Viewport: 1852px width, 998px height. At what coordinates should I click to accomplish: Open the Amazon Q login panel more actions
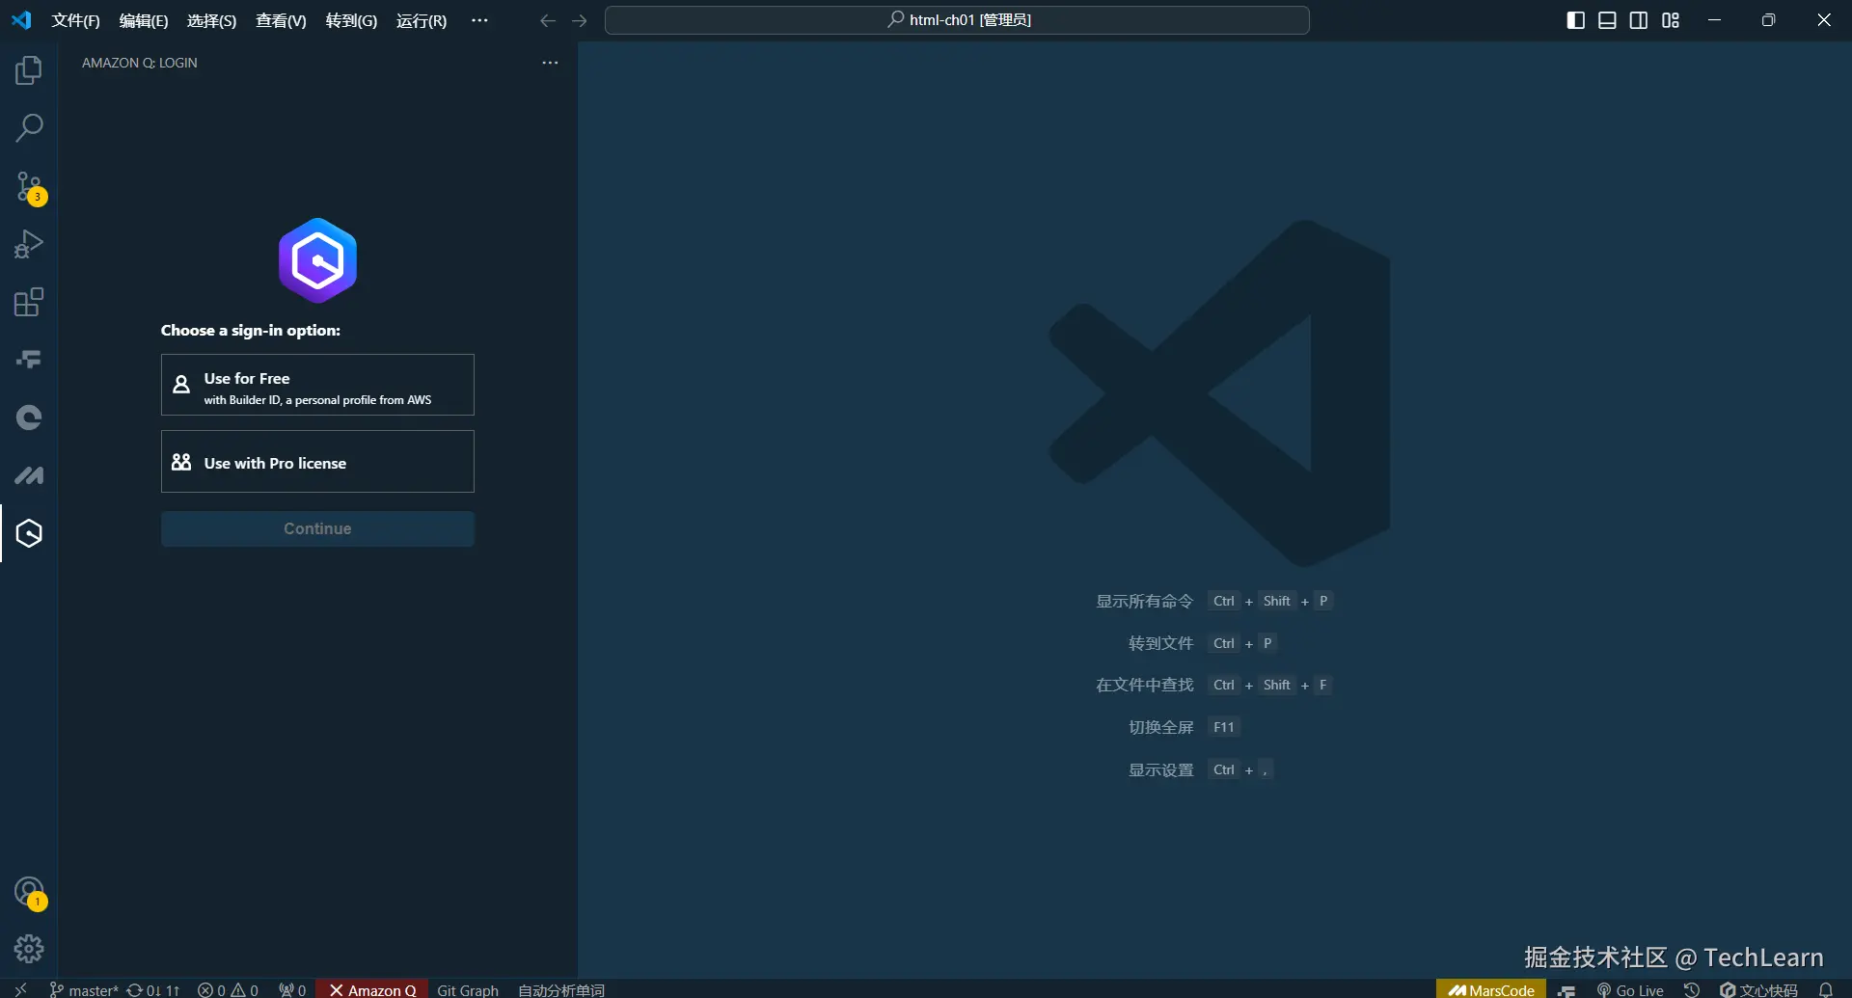(x=550, y=63)
